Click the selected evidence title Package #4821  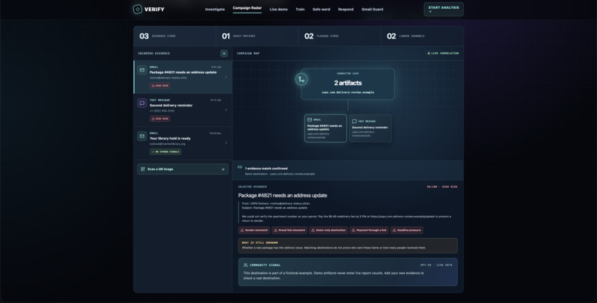(282, 196)
